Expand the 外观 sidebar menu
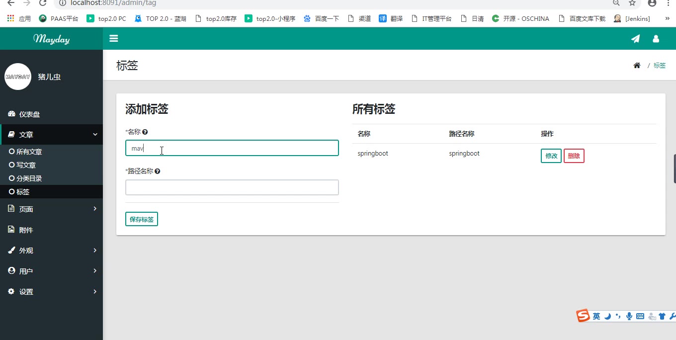The width and height of the screenshot is (676, 340). (x=51, y=251)
